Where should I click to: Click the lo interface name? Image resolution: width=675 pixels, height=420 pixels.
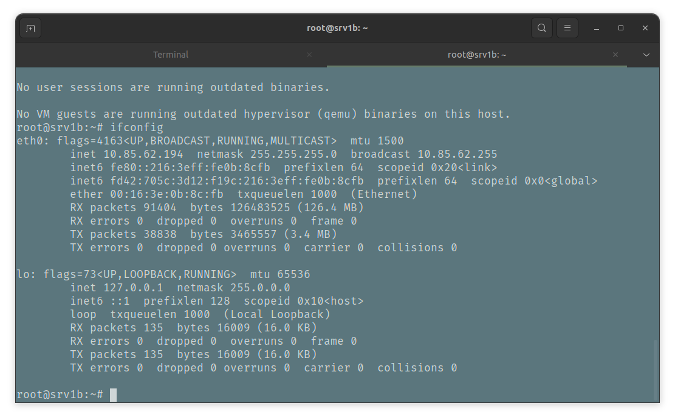[23, 274]
